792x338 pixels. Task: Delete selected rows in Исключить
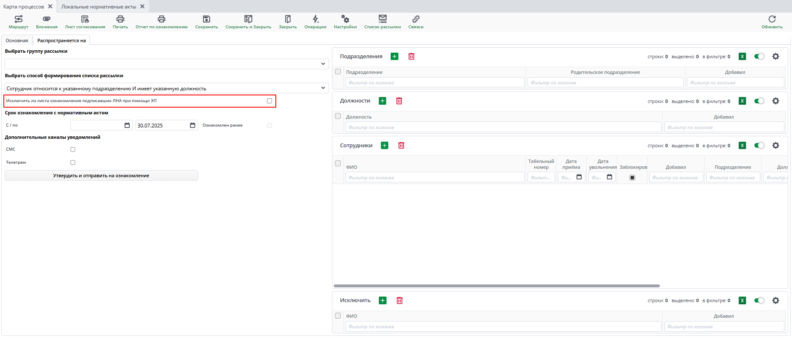400,300
